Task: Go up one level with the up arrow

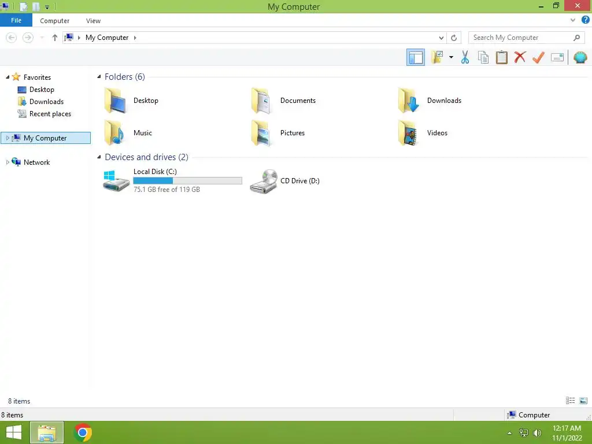Action: click(x=55, y=38)
